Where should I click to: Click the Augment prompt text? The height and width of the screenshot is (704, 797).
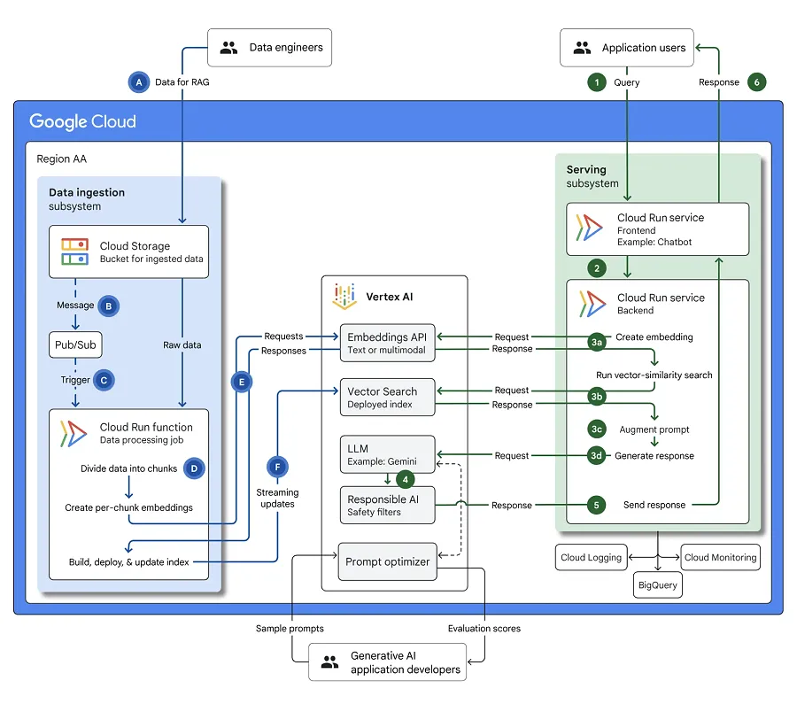(654, 429)
